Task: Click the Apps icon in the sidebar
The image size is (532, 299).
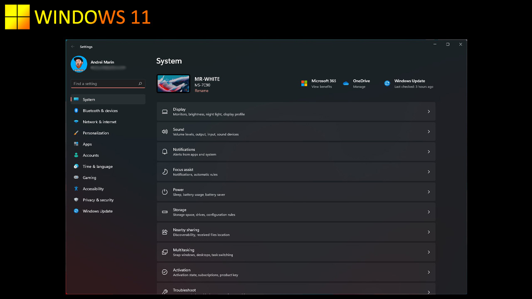Action: click(x=76, y=144)
